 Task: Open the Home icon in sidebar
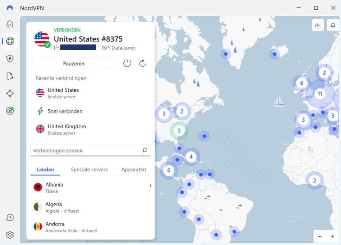tap(10, 24)
